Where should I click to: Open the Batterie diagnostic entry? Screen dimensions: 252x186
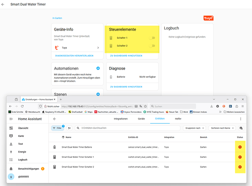pos(132,77)
